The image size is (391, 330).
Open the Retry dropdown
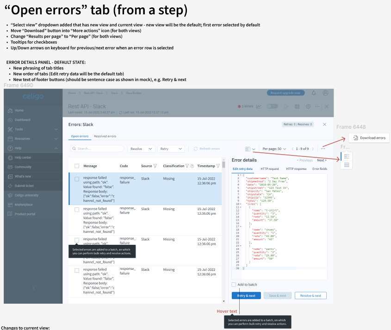click(171, 149)
